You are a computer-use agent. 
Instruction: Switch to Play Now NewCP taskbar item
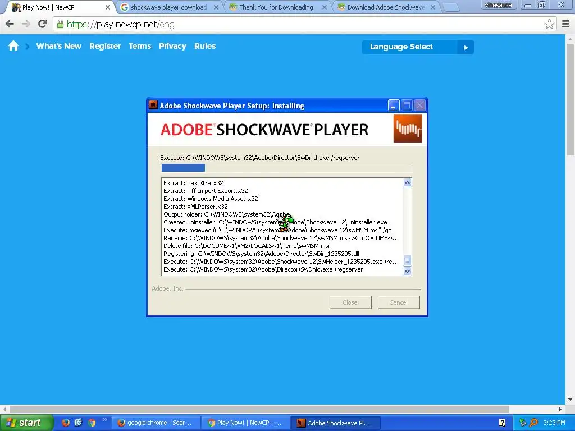click(x=246, y=423)
